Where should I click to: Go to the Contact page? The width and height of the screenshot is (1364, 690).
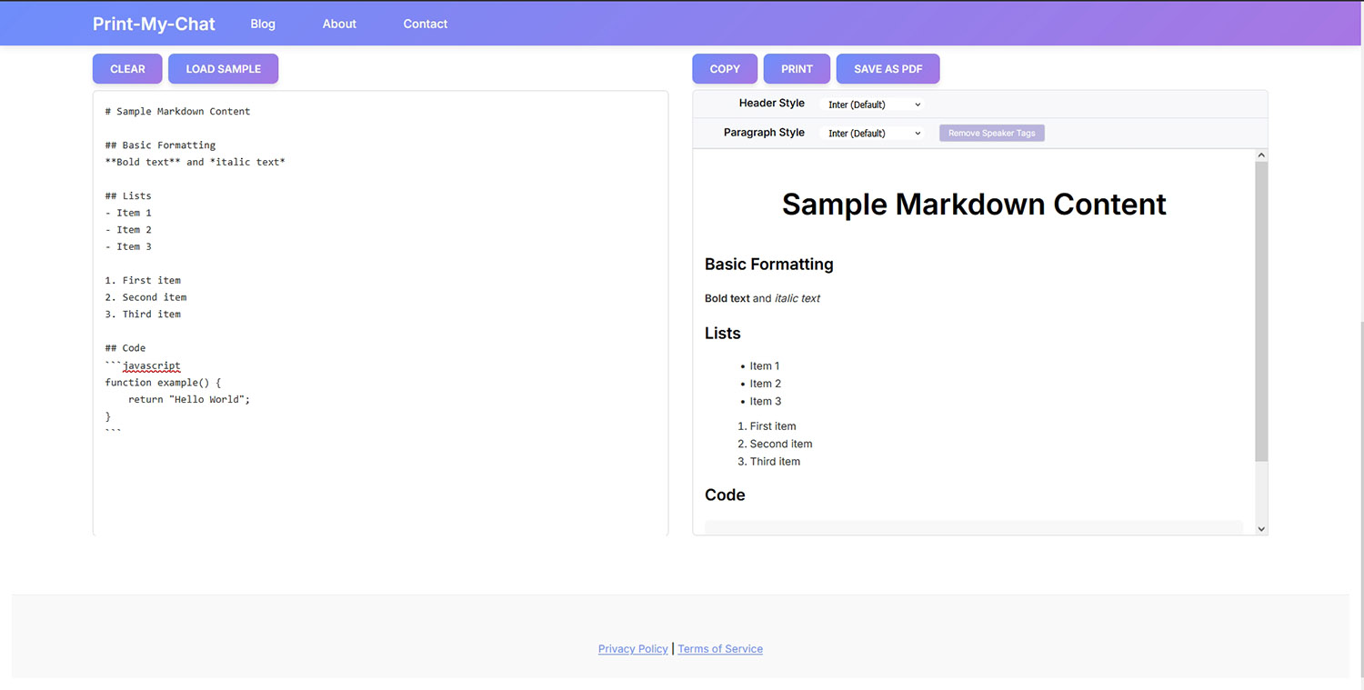[x=425, y=24]
